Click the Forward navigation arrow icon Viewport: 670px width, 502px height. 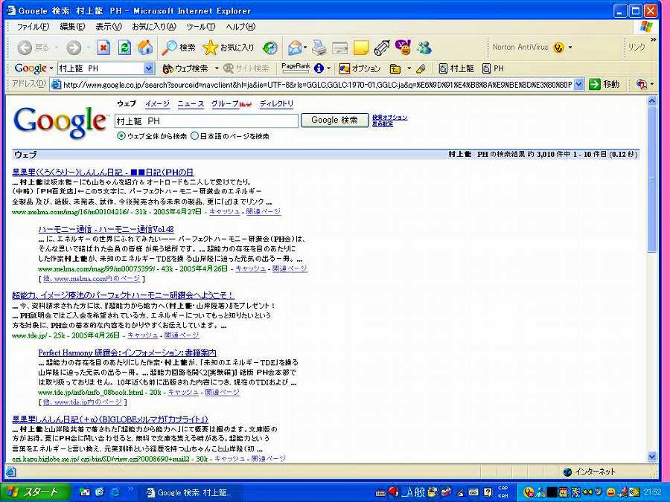pyautogui.click(x=74, y=48)
